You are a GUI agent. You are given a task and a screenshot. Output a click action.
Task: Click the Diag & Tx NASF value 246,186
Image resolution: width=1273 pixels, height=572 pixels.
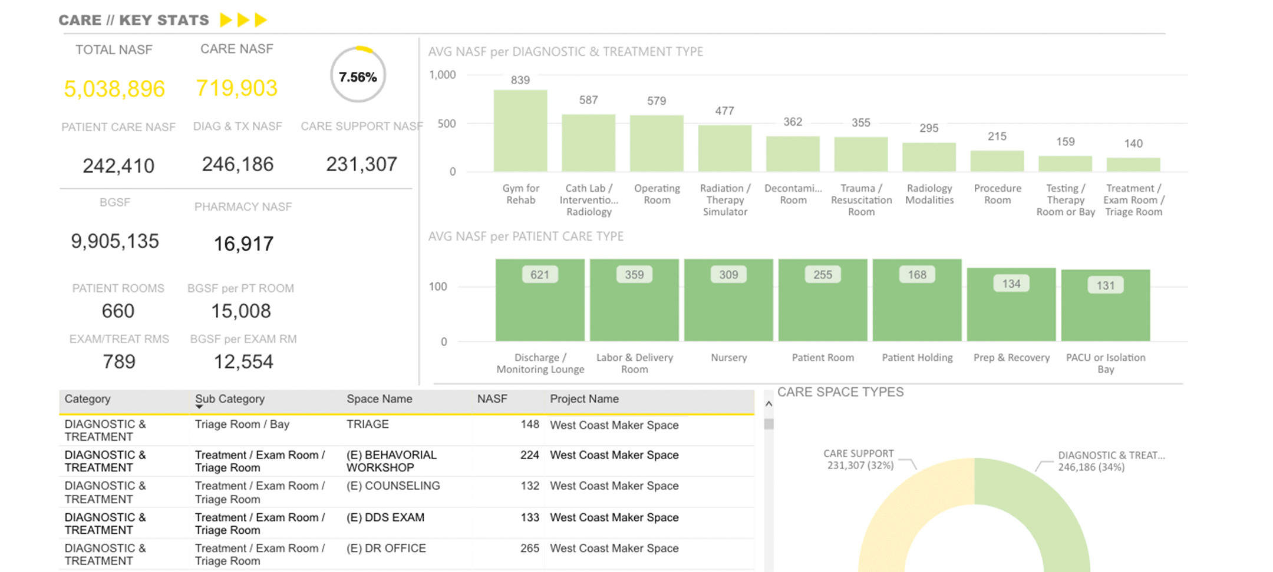(x=238, y=164)
